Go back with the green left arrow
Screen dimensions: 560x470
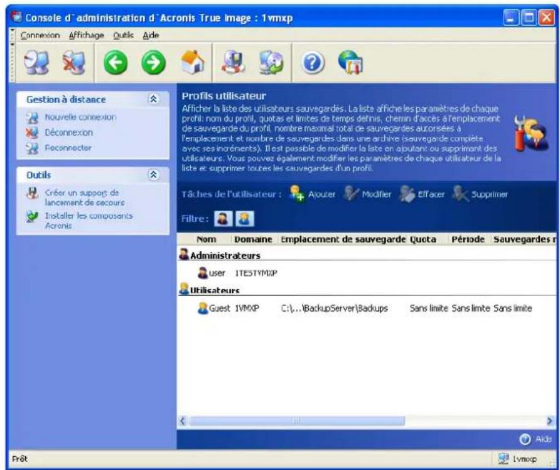[x=116, y=63]
